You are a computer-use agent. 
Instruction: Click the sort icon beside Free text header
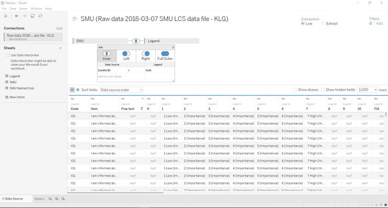click(142, 109)
